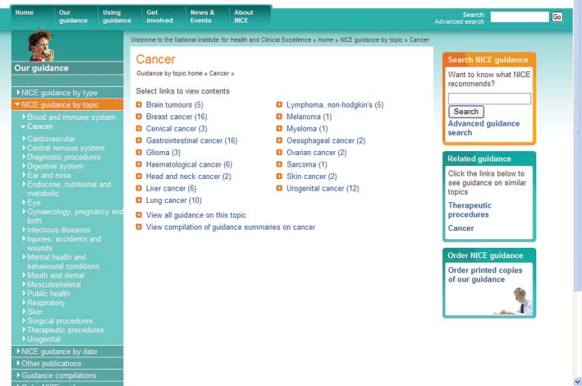The height and width of the screenshot is (386, 582).
Task: Open Central nervous system topic
Action: point(66,148)
